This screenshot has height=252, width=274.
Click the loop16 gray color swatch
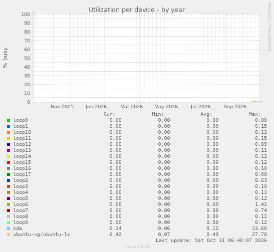pos(9,168)
